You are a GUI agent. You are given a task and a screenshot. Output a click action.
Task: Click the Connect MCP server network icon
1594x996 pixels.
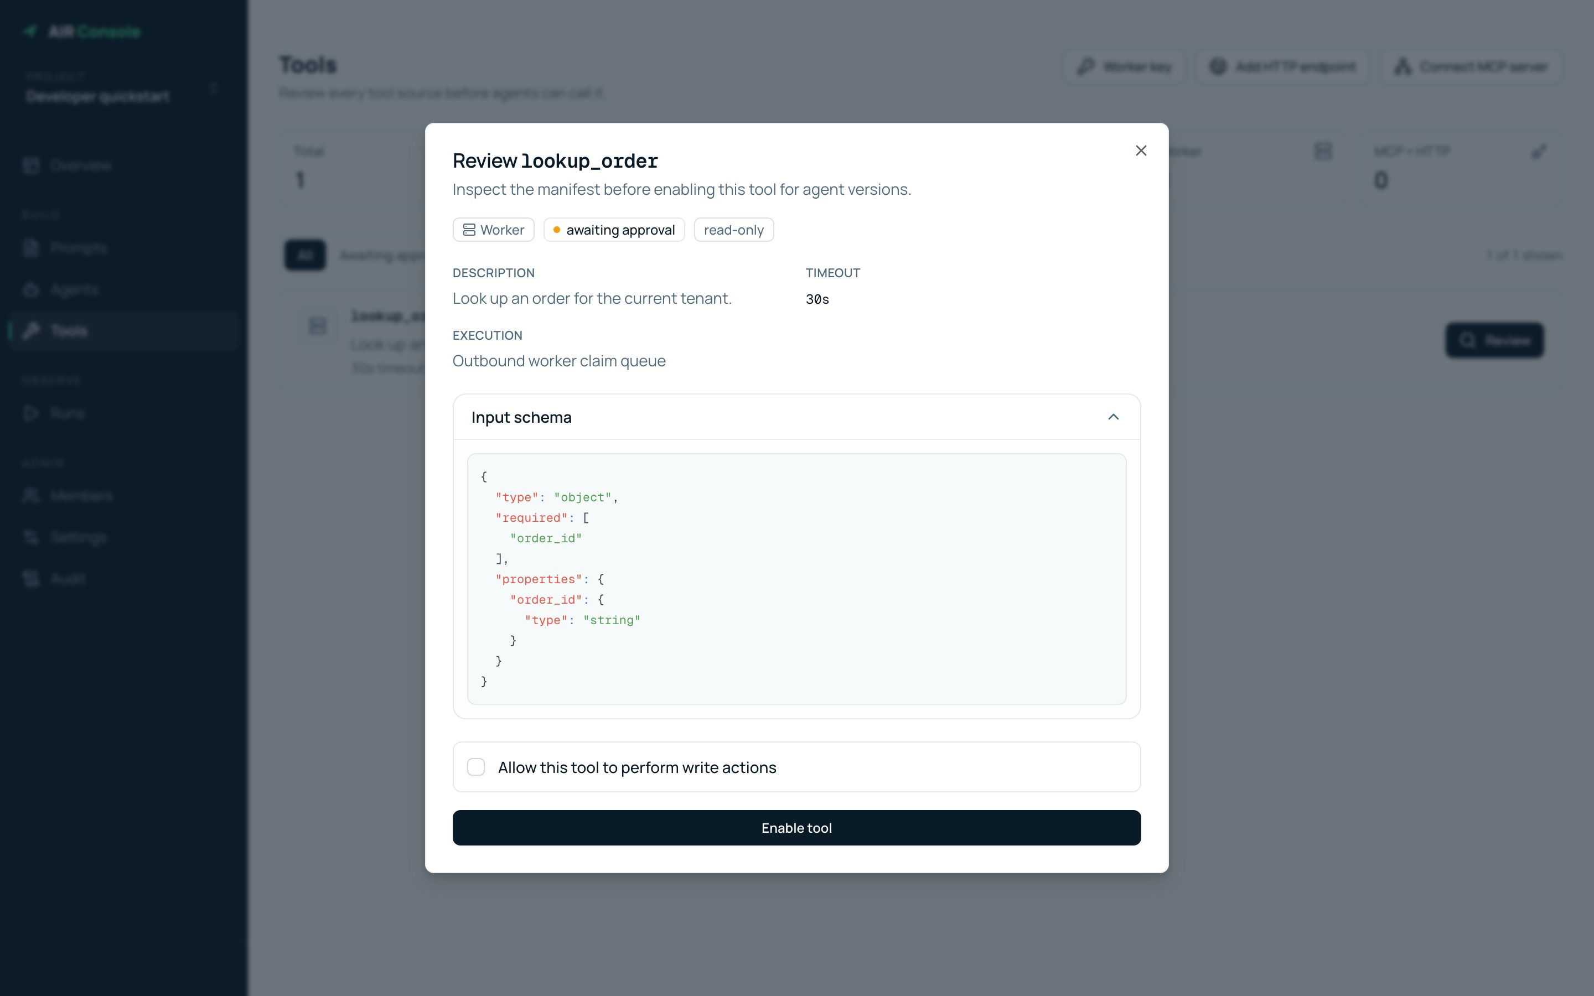pos(1403,66)
